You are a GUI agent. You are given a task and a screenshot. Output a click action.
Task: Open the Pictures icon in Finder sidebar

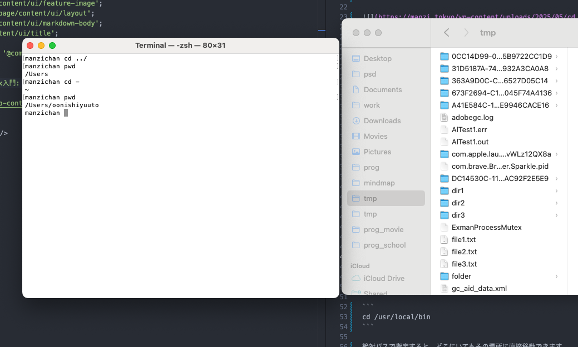coord(355,152)
